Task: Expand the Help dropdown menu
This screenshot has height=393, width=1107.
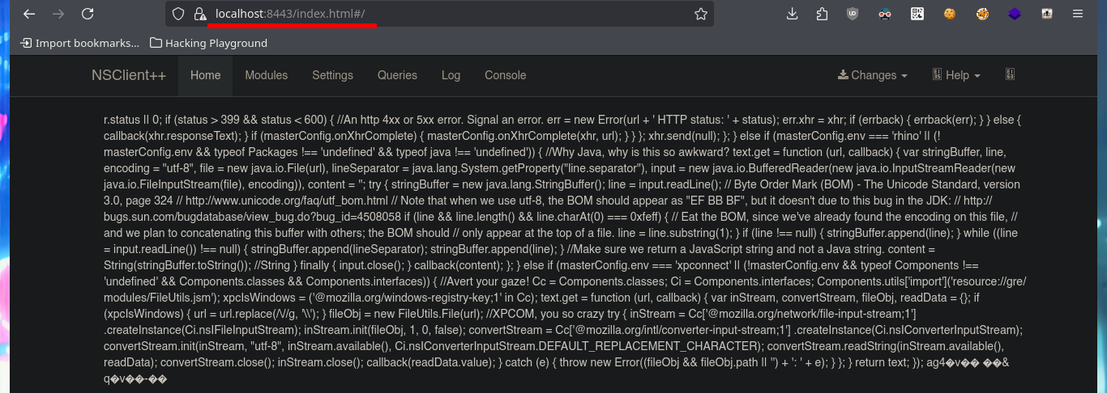Action: (x=956, y=75)
